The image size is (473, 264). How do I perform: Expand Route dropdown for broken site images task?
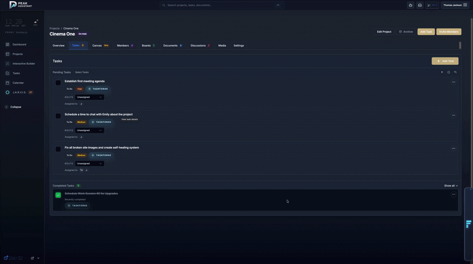tap(89, 164)
